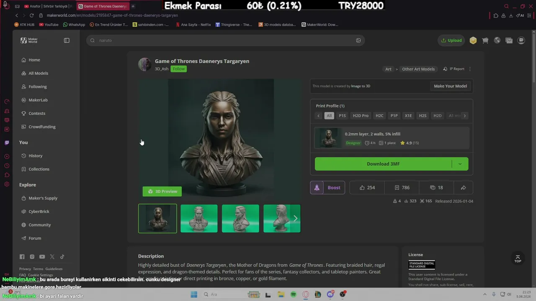Bookmark the model (786 saves)
The width and height of the screenshot is (536, 301).
coord(402,188)
